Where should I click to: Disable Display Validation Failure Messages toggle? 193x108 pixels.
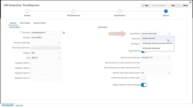tap(144, 85)
